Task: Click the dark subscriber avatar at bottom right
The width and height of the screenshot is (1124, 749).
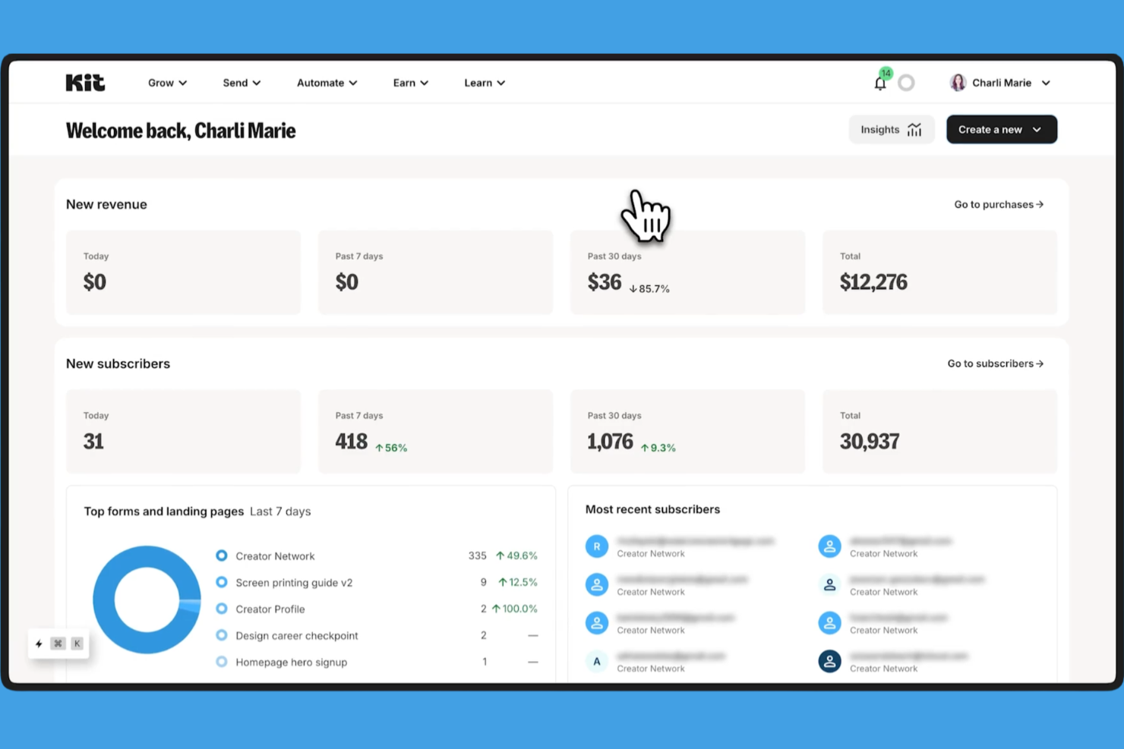Action: tap(829, 661)
